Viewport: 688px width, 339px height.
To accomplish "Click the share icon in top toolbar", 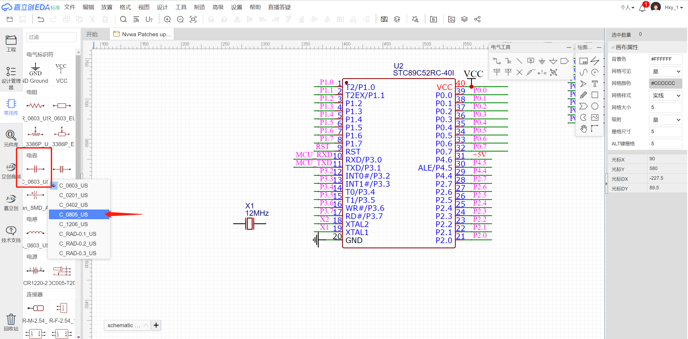I will point(477,19).
